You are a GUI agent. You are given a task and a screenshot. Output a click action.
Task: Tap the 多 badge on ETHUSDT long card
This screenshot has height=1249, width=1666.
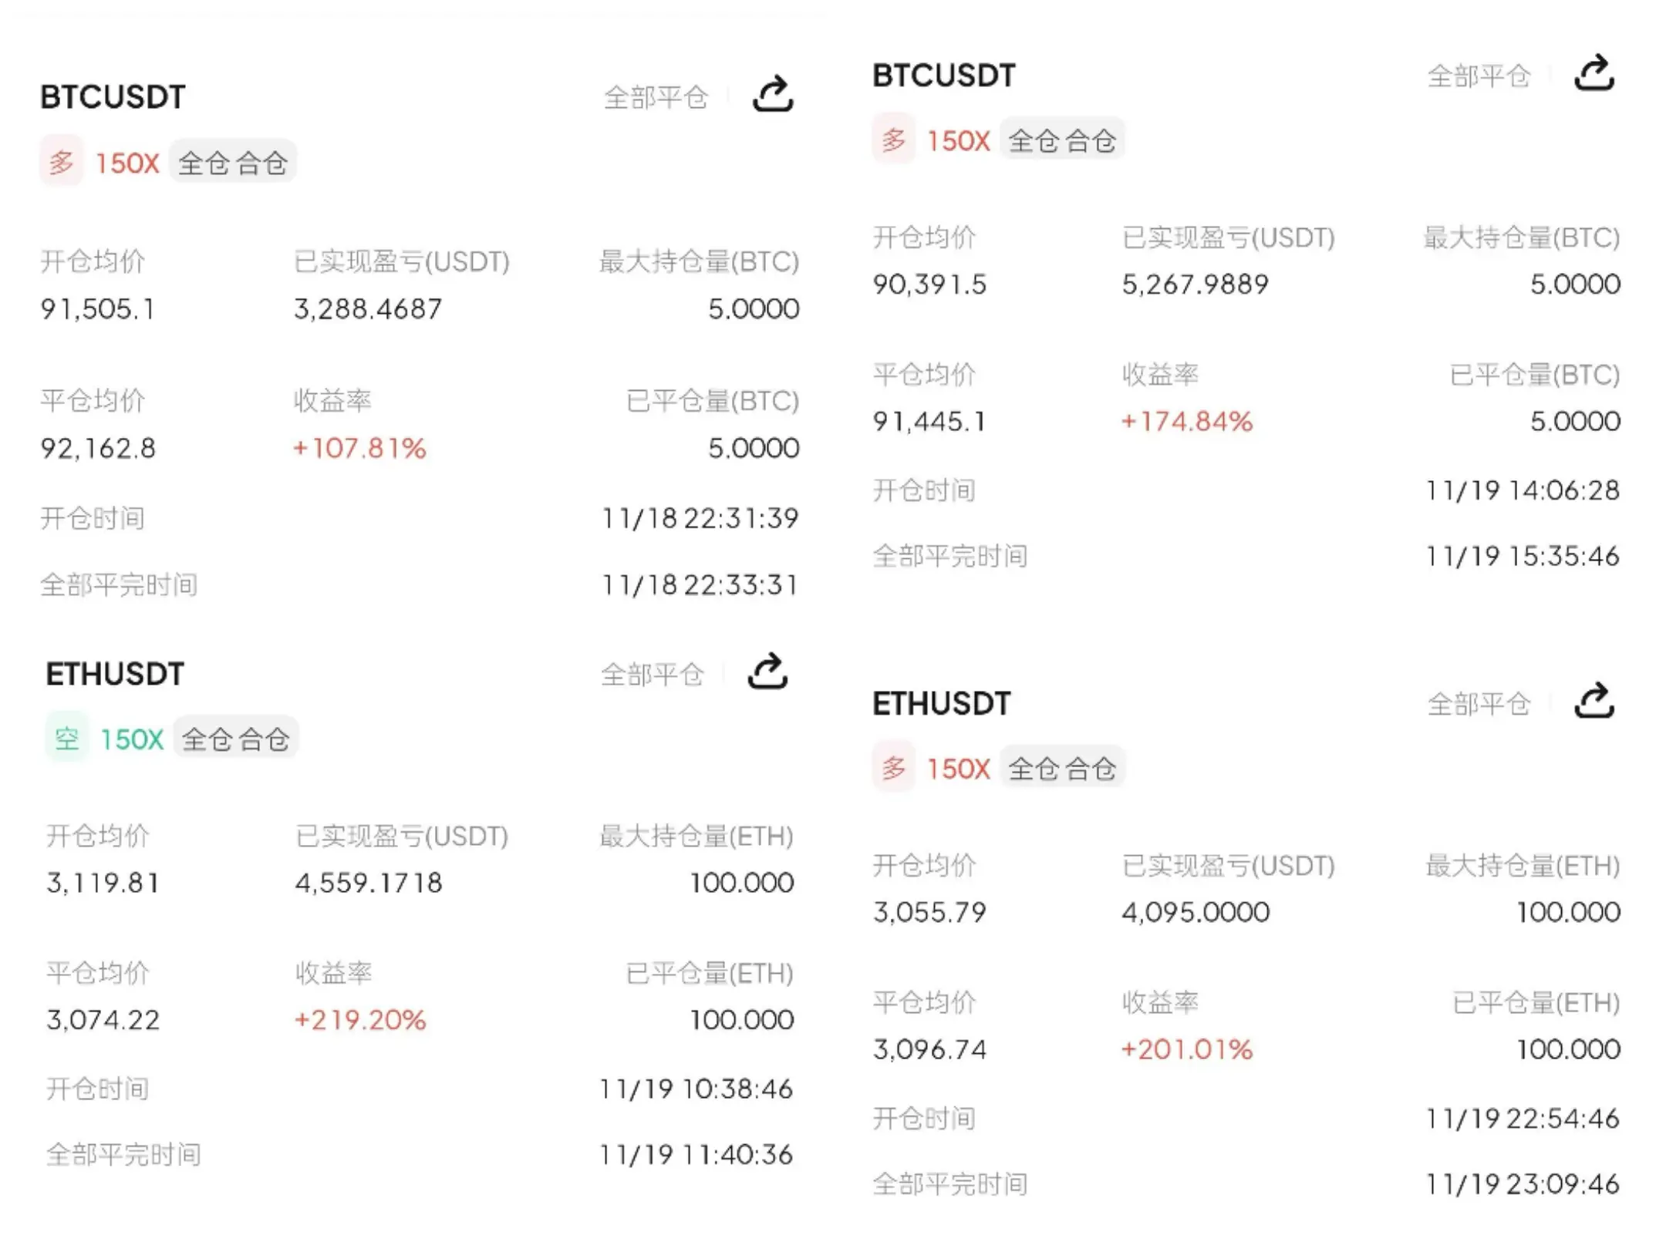click(894, 768)
